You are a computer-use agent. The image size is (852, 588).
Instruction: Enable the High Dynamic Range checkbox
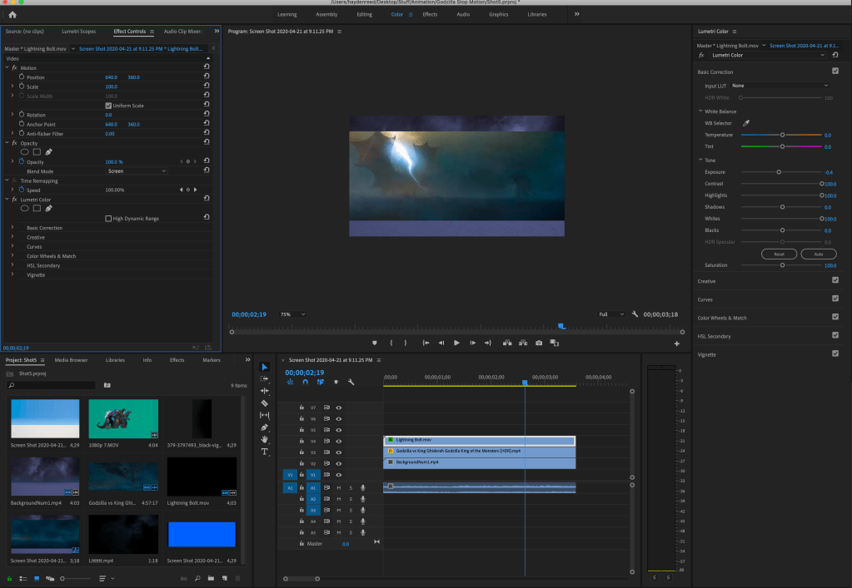point(108,219)
